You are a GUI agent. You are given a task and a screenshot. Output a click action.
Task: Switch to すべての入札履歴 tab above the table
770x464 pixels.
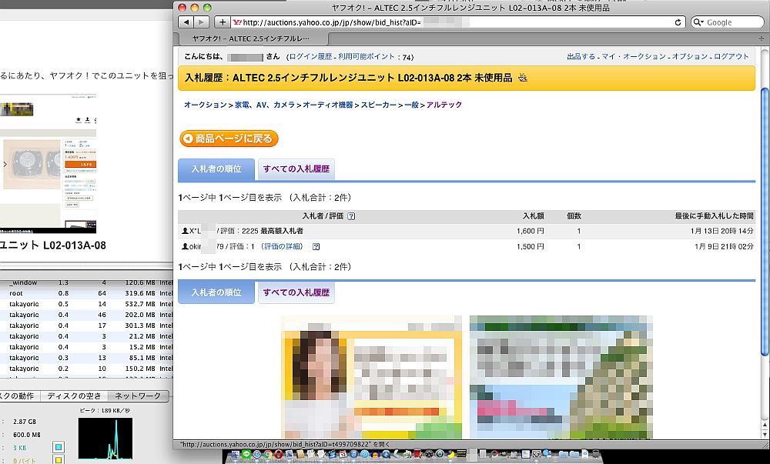[296, 169]
